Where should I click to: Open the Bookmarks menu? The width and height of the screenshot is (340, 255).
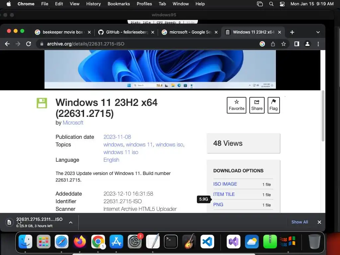[x=119, y=4]
